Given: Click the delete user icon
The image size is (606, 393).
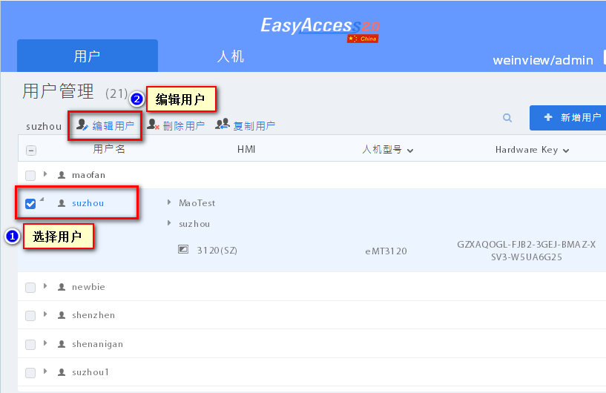Looking at the screenshot, I should click(x=153, y=125).
